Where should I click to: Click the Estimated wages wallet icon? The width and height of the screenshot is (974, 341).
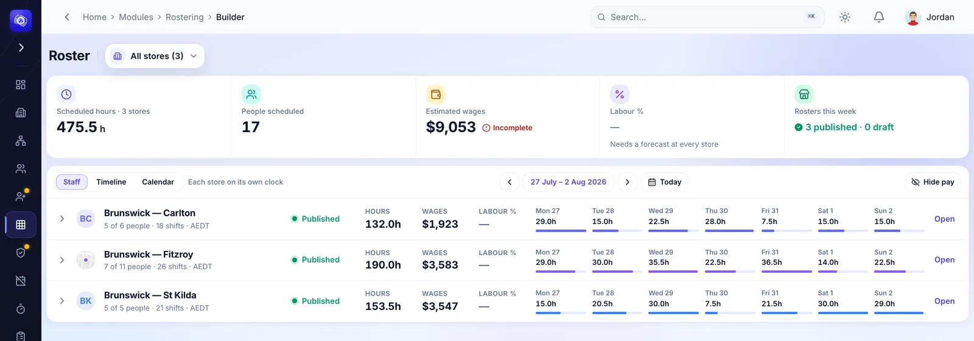(x=436, y=94)
